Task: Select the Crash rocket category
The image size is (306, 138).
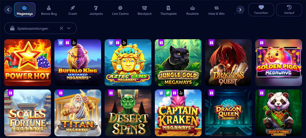Action: click(x=72, y=10)
